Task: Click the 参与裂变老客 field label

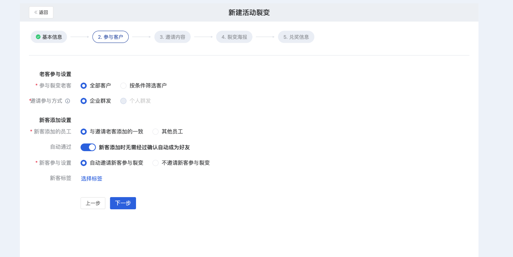Action: tap(55, 86)
